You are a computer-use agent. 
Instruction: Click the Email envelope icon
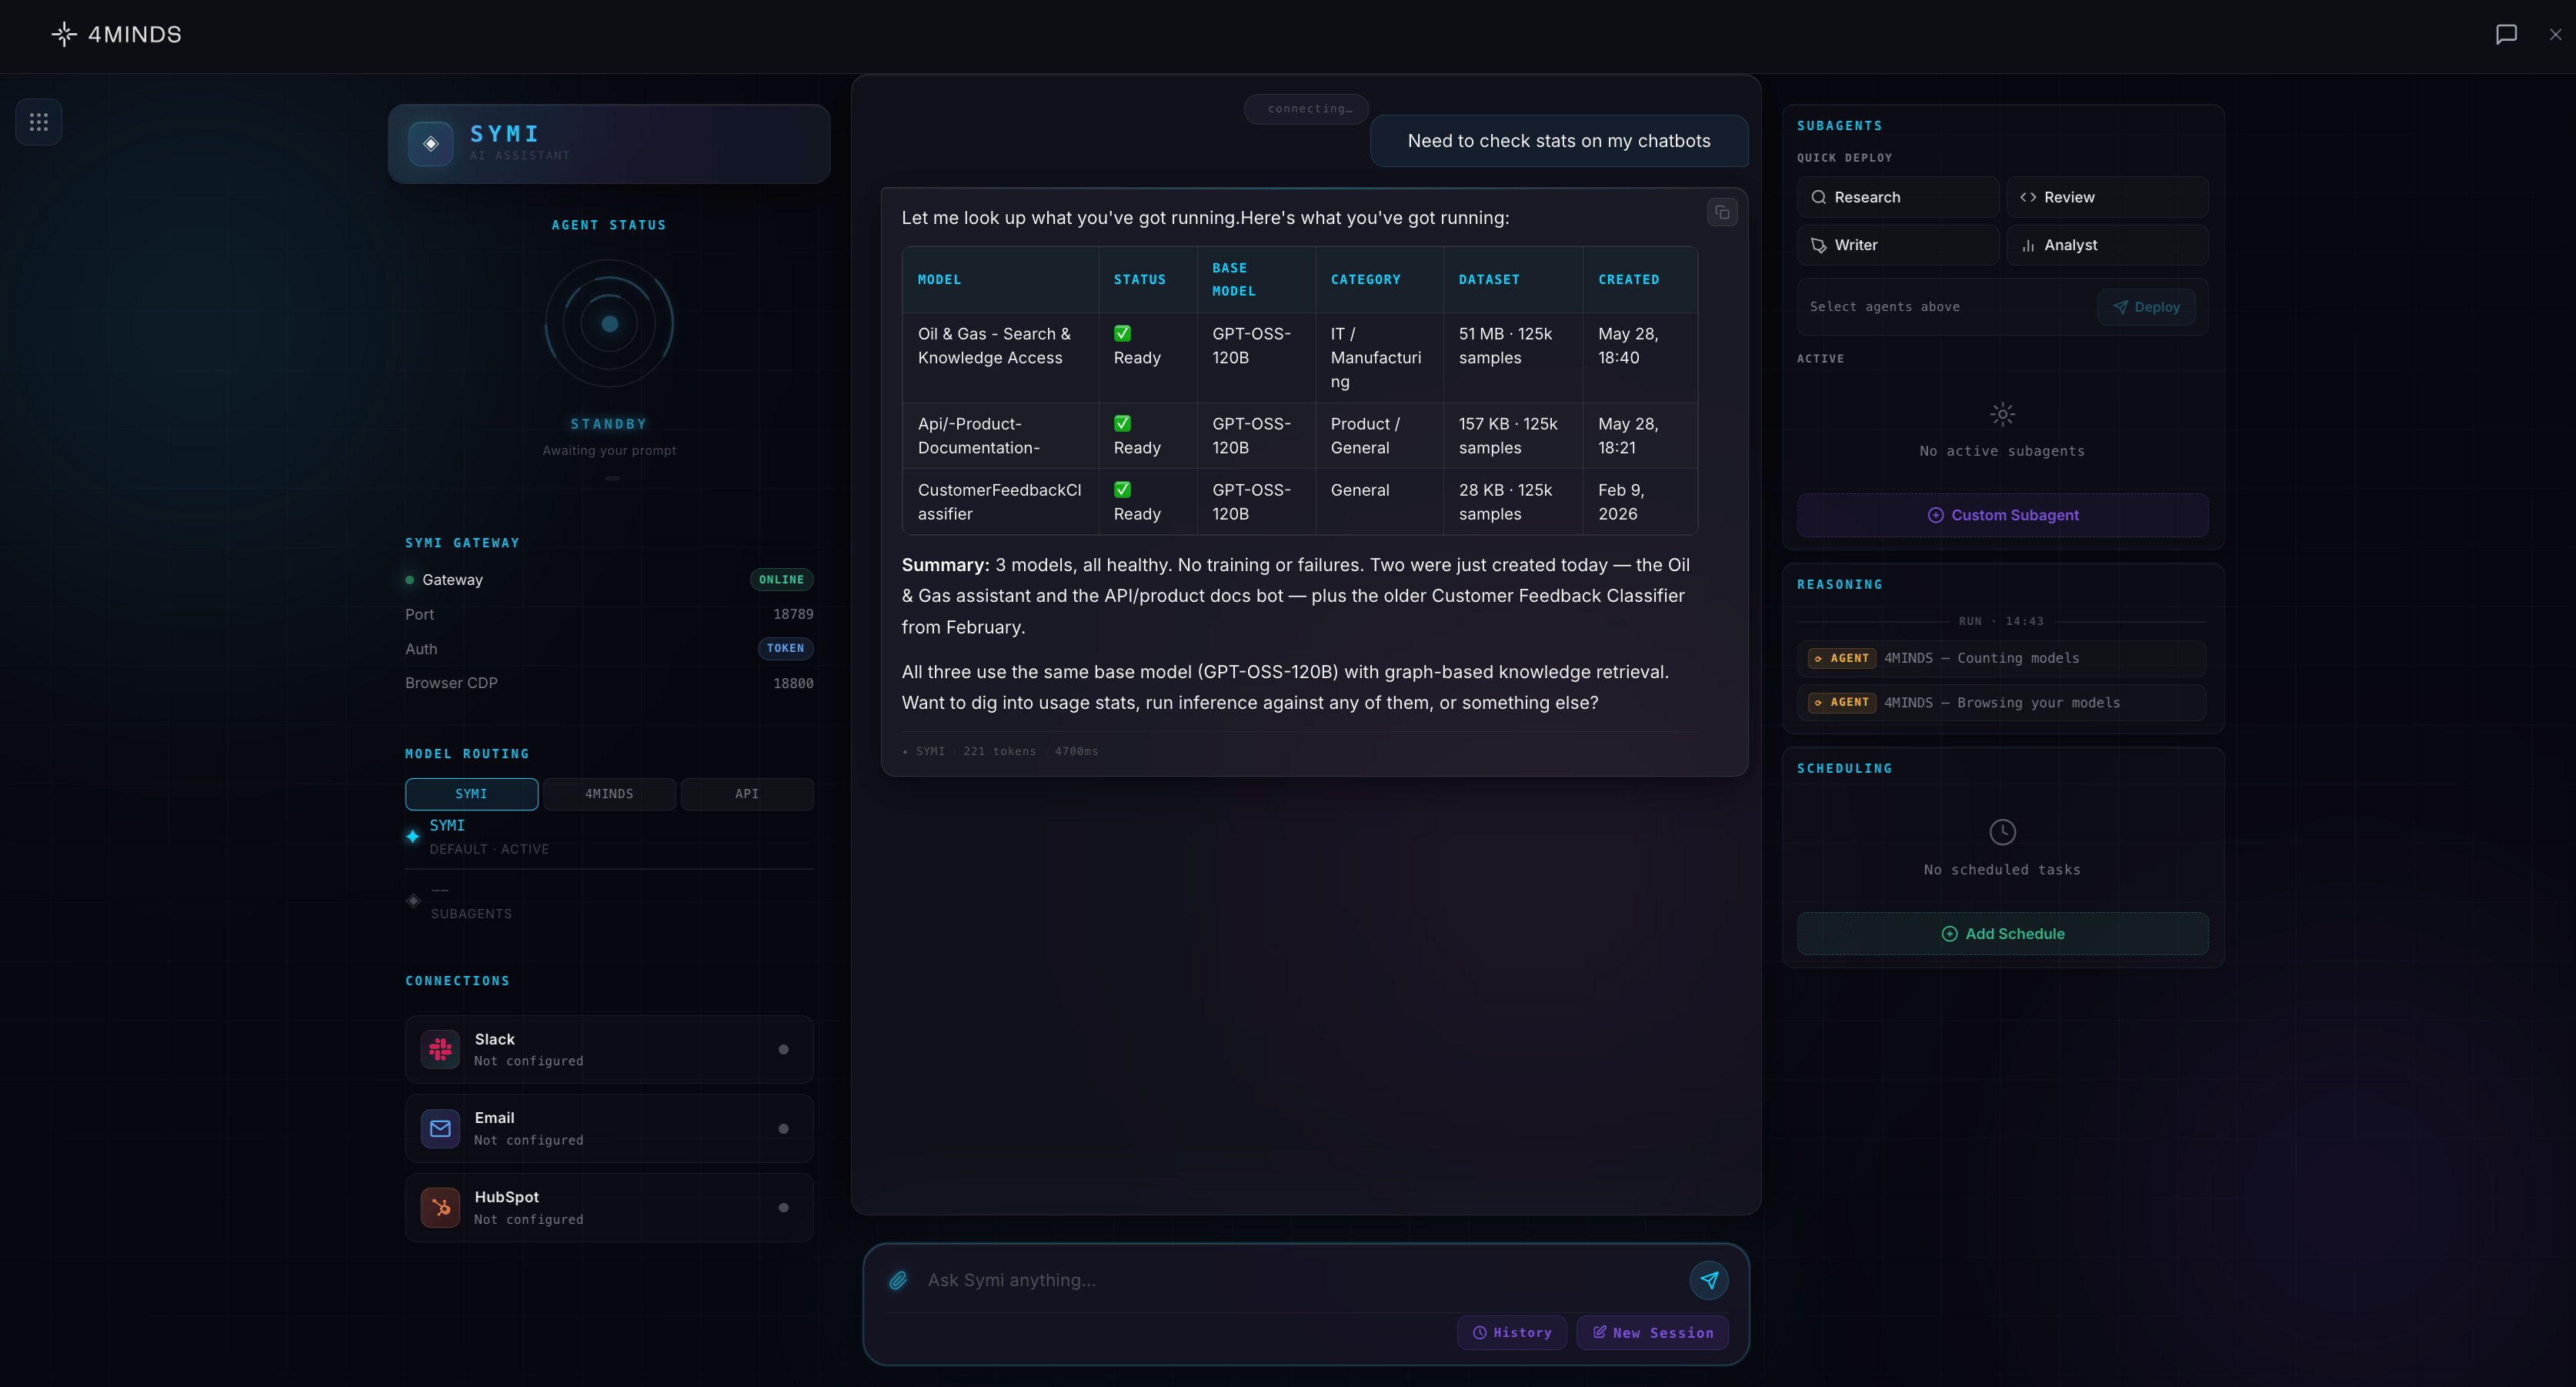440,1129
